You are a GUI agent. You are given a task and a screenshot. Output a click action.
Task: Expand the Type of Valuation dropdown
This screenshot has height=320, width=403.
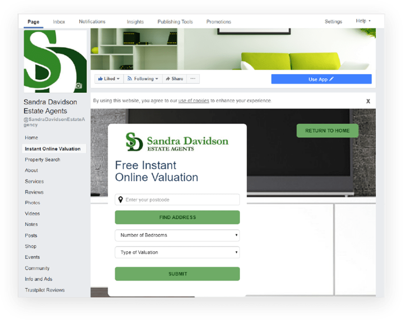177,252
